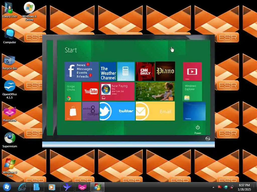This screenshot has height=192, width=257.
Task: Select the active Windows flag taskbar button
Action: [x=97, y=187]
